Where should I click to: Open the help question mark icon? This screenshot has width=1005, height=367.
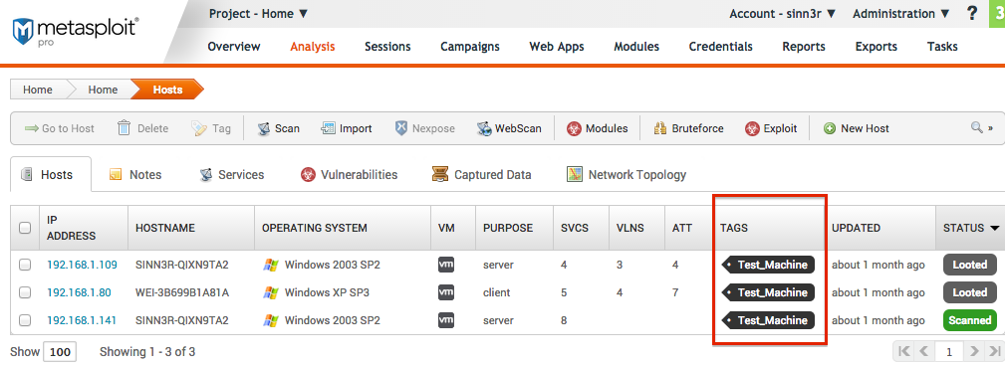(972, 14)
